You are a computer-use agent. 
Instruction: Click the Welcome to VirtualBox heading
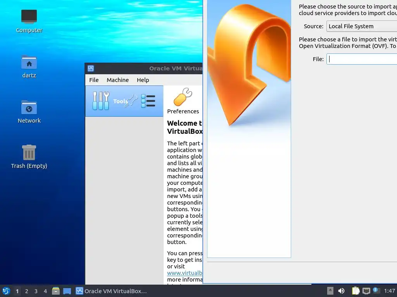(x=185, y=127)
